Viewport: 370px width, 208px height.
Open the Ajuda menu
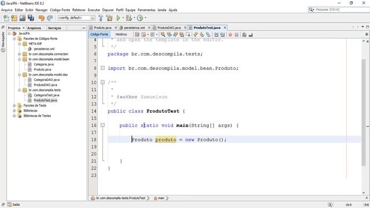point(173,10)
